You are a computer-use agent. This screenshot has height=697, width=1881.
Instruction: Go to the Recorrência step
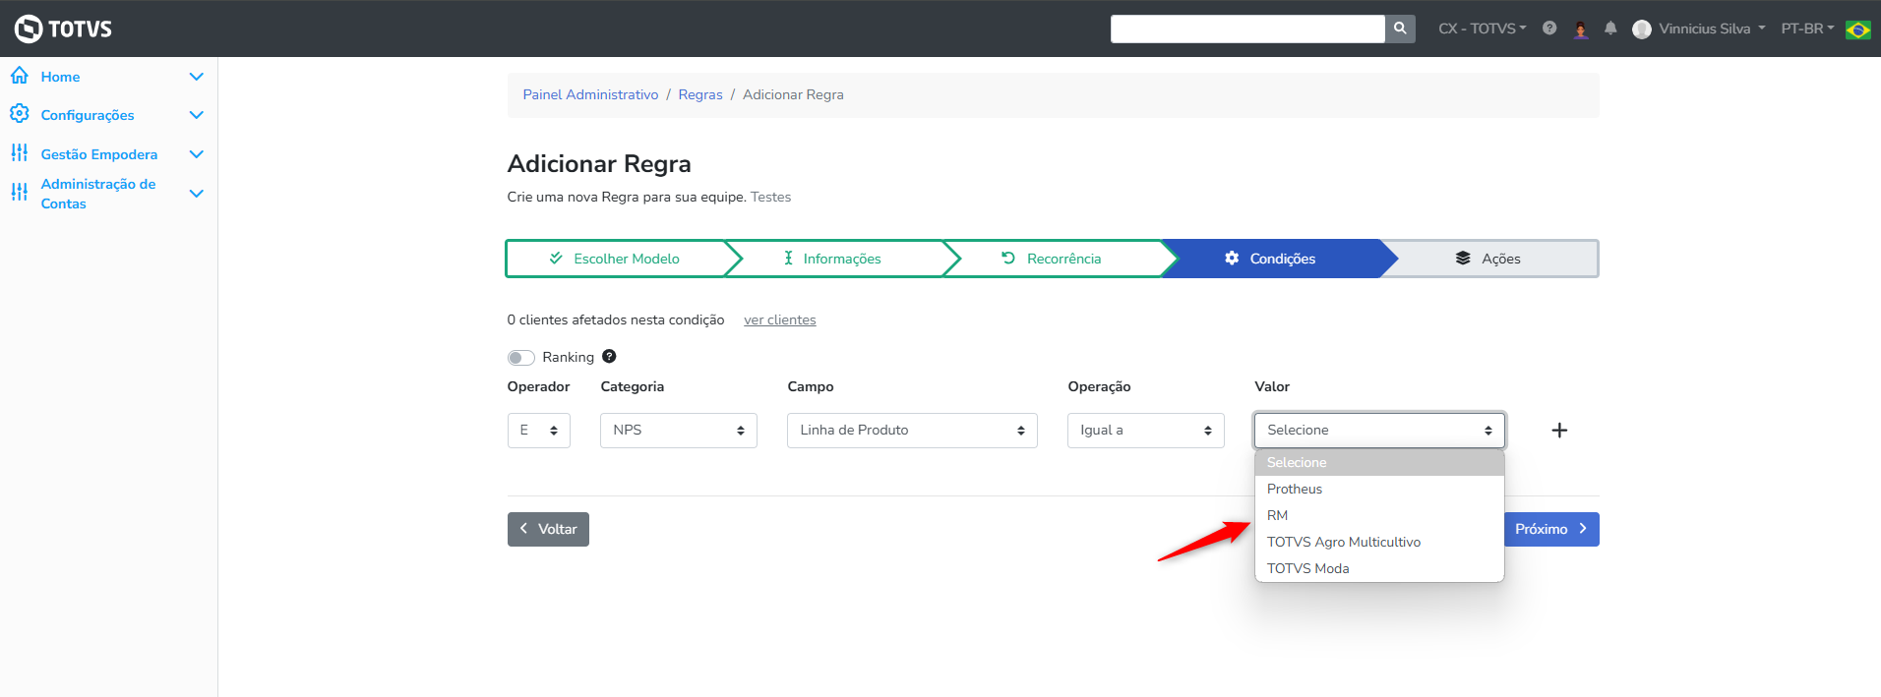(1053, 259)
